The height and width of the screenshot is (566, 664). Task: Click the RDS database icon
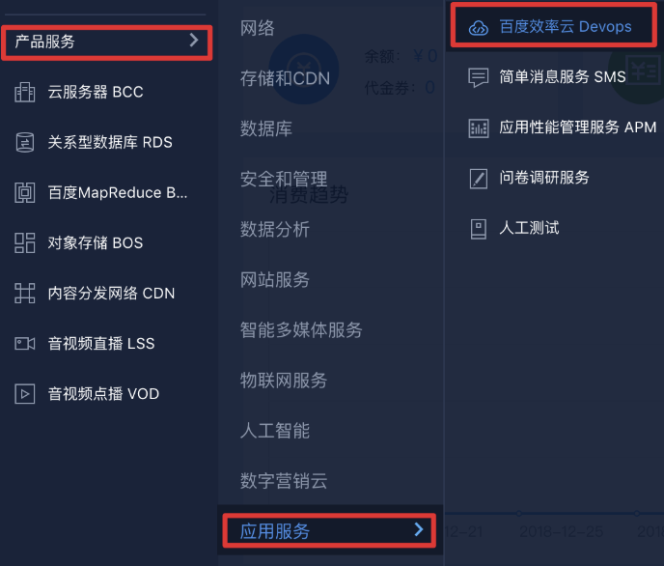pos(24,142)
